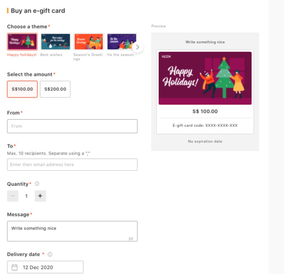Decrease quantity with the minus icon
This screenshot has width=284, height=274.
coord(12,196)
